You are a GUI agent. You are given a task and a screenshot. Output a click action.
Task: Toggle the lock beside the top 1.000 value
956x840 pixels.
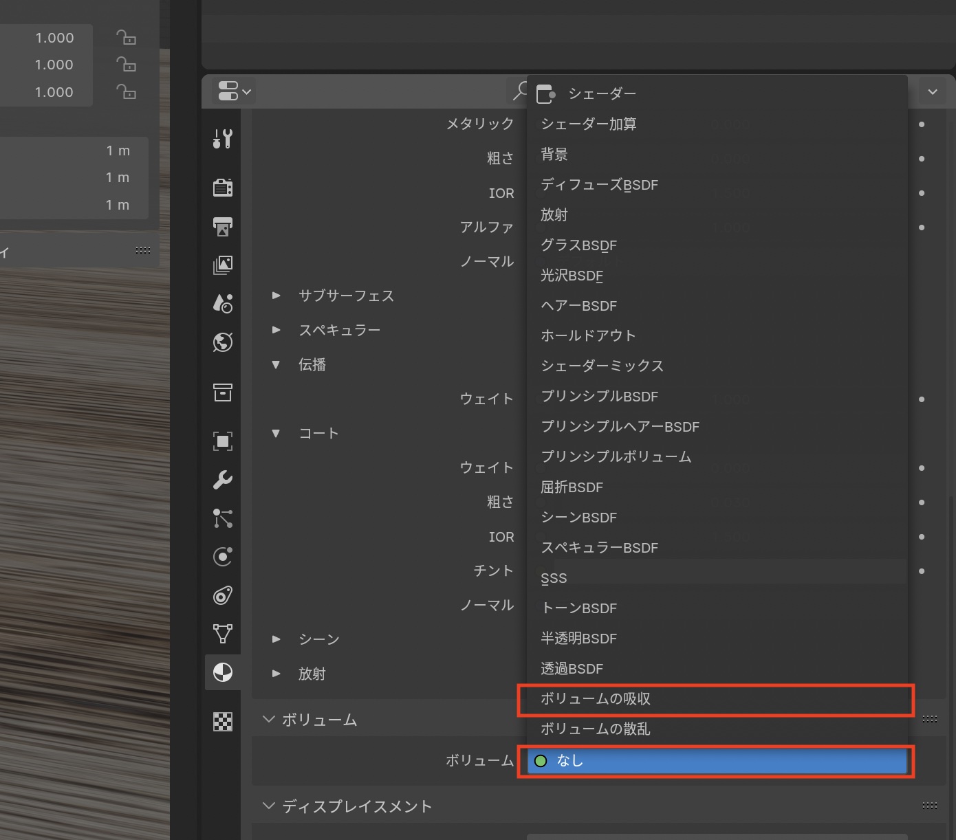click(126, 38)
